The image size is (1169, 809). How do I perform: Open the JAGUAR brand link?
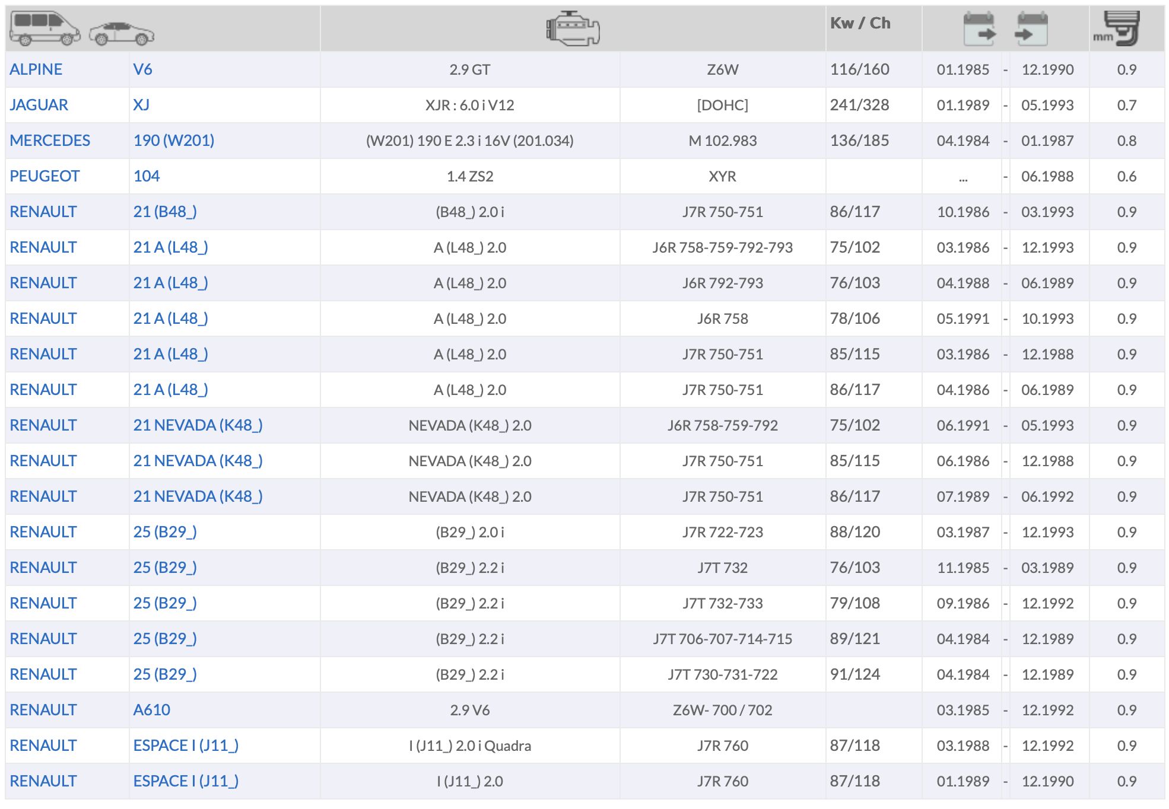pos(39,105)
